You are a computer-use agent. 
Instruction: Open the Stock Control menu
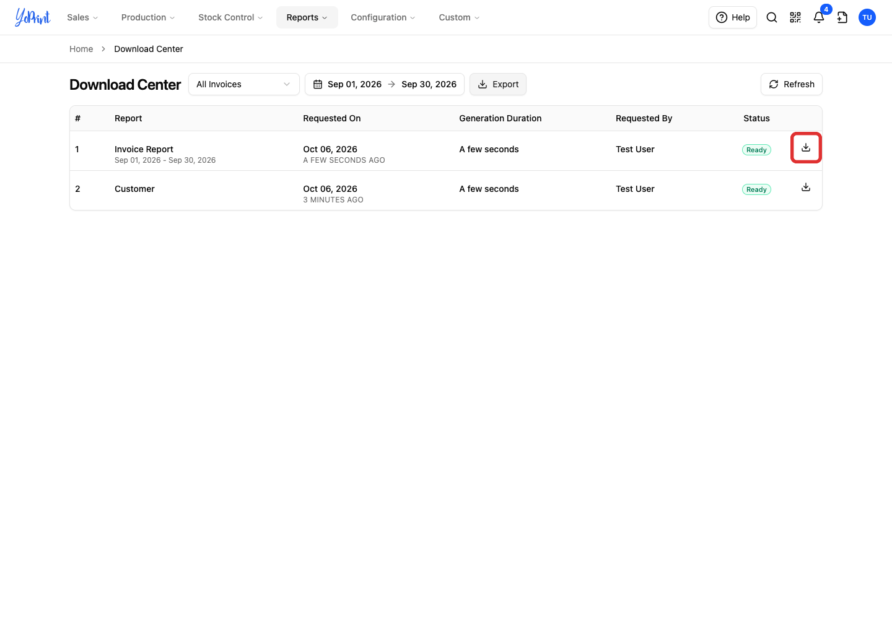tap(230, 17)
